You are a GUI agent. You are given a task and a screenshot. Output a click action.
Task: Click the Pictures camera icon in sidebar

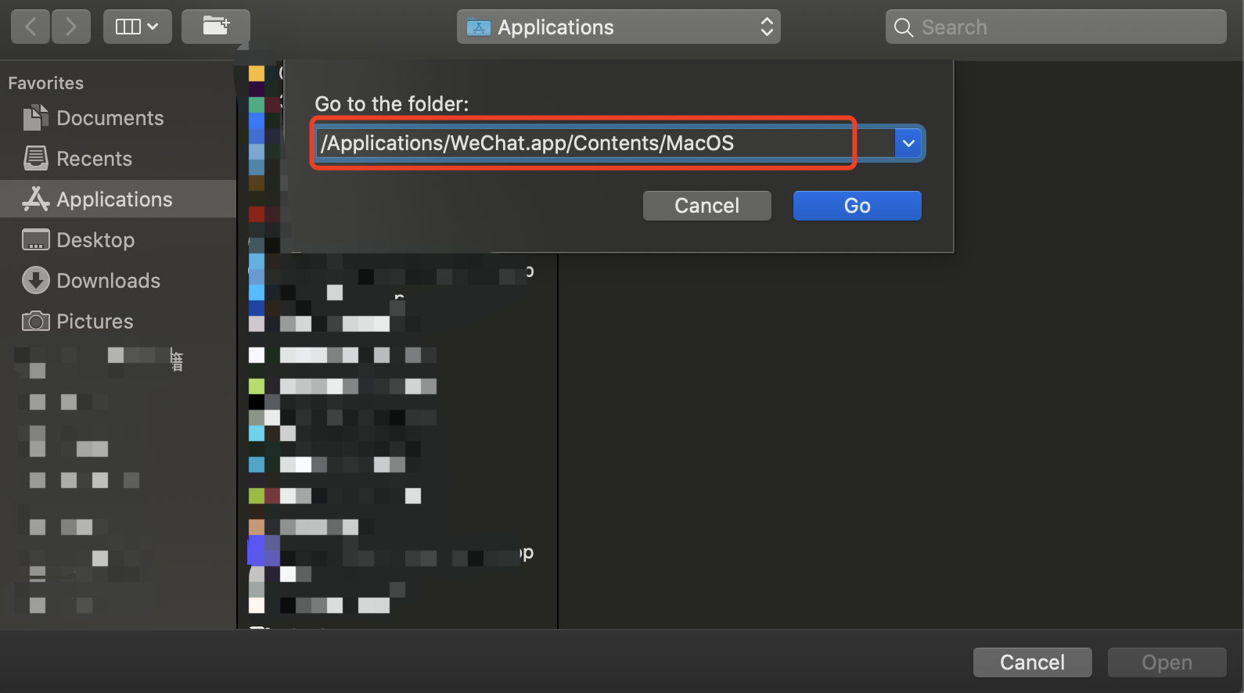click(35, 321)
